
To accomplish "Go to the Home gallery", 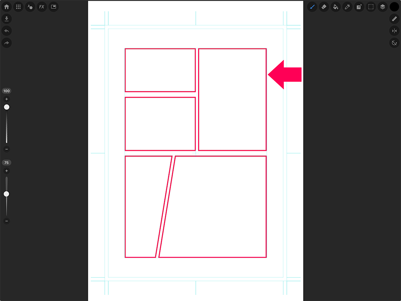I will [6, 7].
